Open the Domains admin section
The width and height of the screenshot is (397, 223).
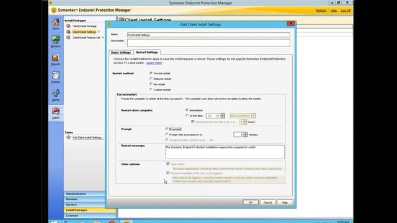[84, 199]
